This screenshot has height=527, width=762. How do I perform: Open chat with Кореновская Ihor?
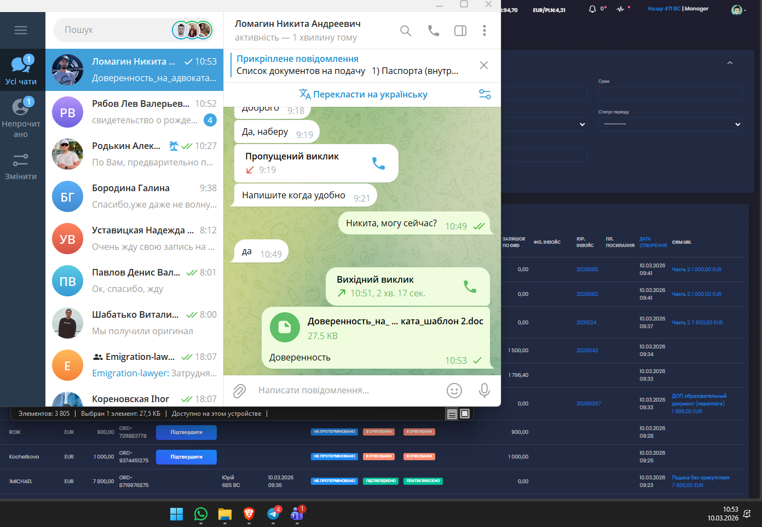tap(135, 397)
